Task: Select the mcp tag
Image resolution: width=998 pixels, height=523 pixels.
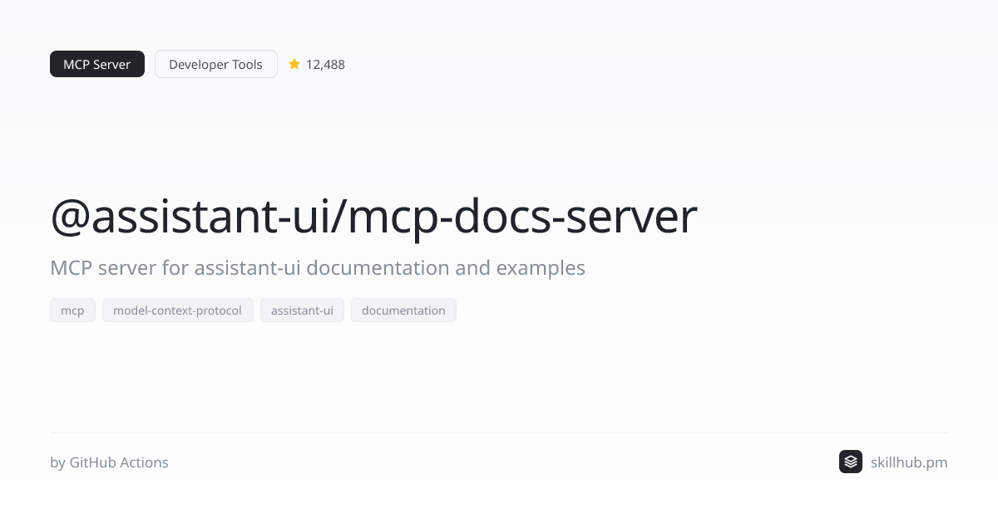Action: [x=72, y=310]
